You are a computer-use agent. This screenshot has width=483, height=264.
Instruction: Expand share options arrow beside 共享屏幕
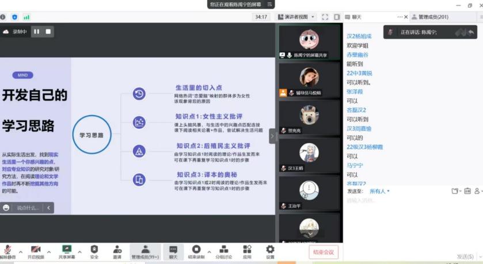pos(80,252)
